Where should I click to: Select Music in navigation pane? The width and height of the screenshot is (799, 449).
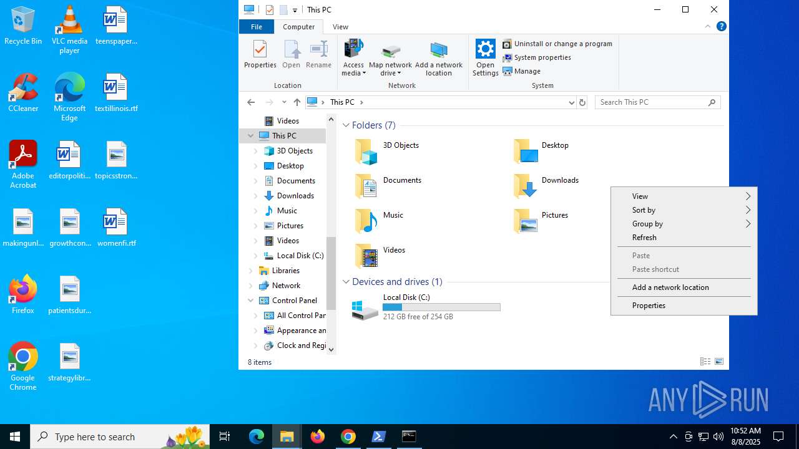[x=287, y=211]
